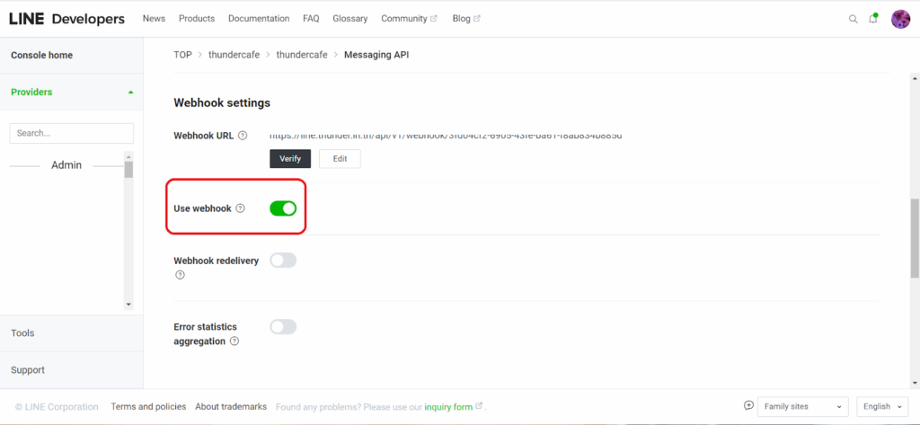Click the provider Search input field
The width and height of the screenshot is (920, 425).
[71, 133]
